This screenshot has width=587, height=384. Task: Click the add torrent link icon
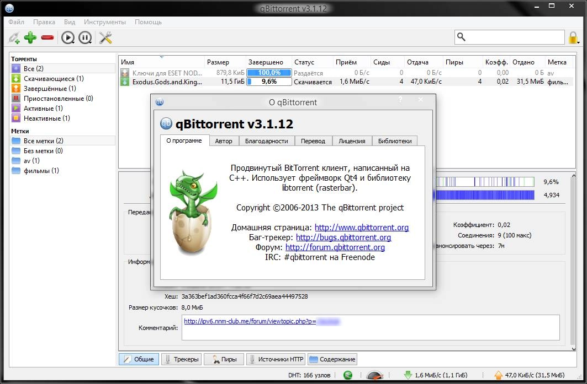pos(14,37)
